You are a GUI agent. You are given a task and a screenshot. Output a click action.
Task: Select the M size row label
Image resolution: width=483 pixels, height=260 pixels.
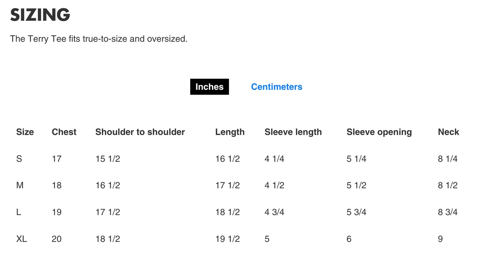pos(20,186)
